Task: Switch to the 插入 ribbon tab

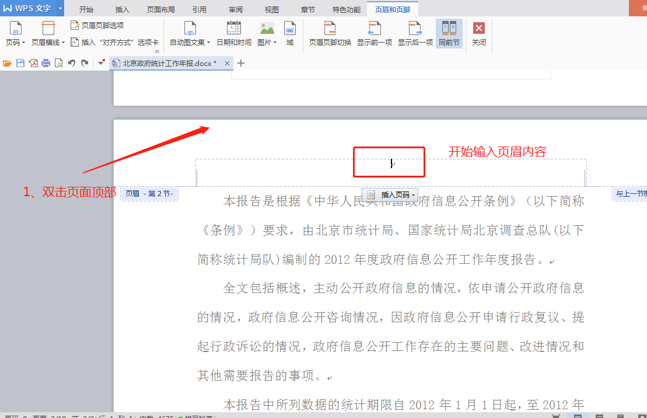Action: (x=122, y=9)
